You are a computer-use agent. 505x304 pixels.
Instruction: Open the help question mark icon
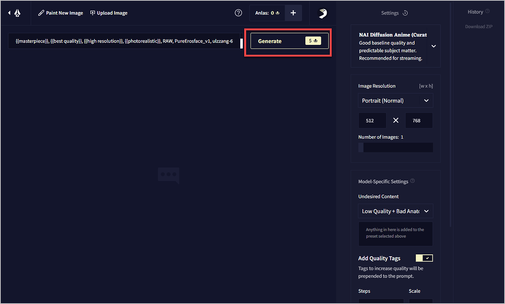coord(238,13)
